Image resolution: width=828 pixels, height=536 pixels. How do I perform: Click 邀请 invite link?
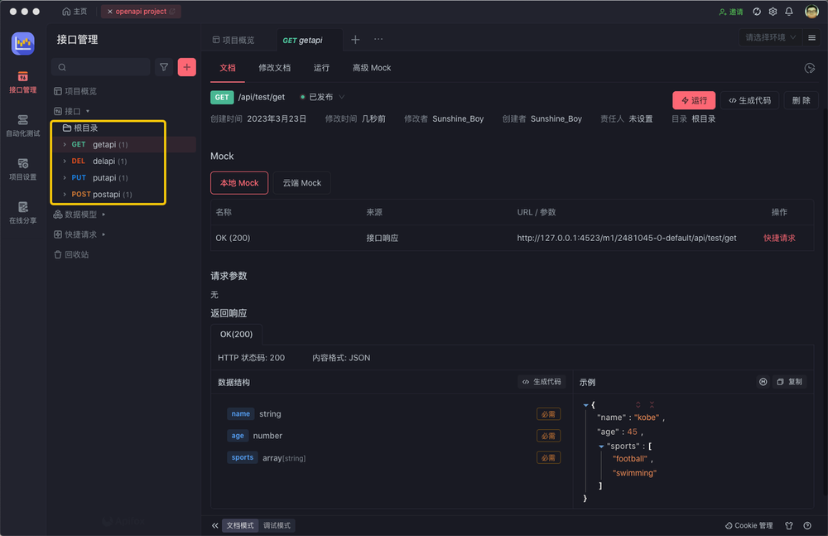(x=731, y=12)
